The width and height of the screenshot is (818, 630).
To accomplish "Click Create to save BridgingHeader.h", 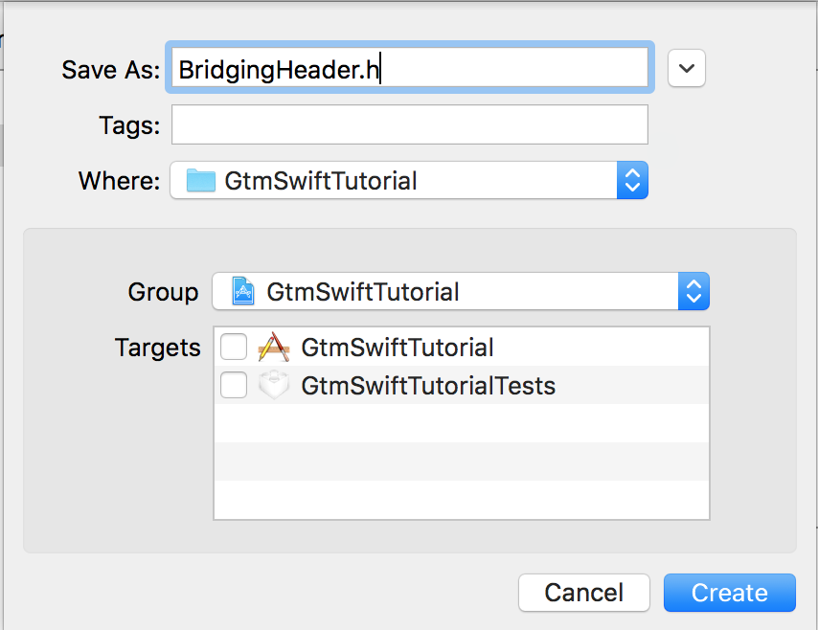I will point(729,593).
